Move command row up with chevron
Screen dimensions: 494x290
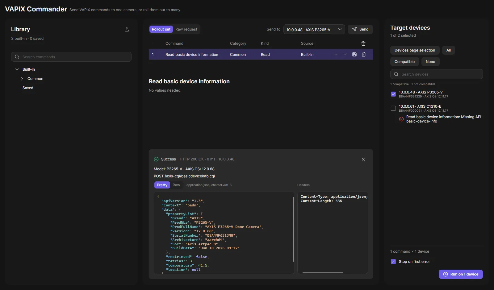[336, 54]
